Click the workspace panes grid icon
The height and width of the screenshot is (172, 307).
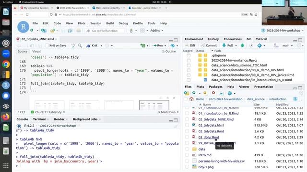click(142, 31)
